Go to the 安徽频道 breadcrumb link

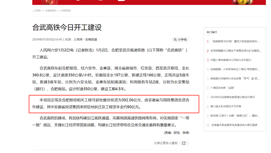point(51,11)
